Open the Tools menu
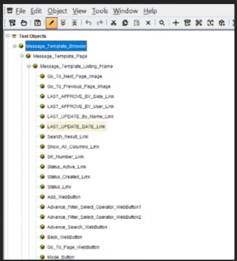The image size is (237, 261). click(100, 11)
